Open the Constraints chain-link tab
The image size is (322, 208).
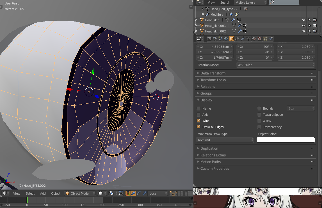237,39
